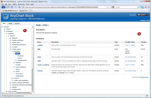
Task: Open the offset attribute link
Action: 39,57
